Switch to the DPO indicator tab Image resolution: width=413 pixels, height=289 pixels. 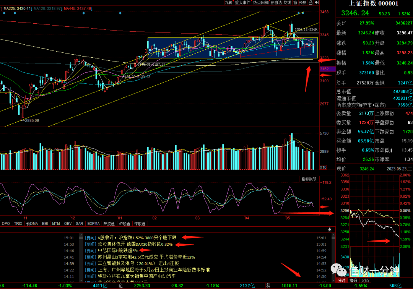pyautogui.click(x=6, y=224)
